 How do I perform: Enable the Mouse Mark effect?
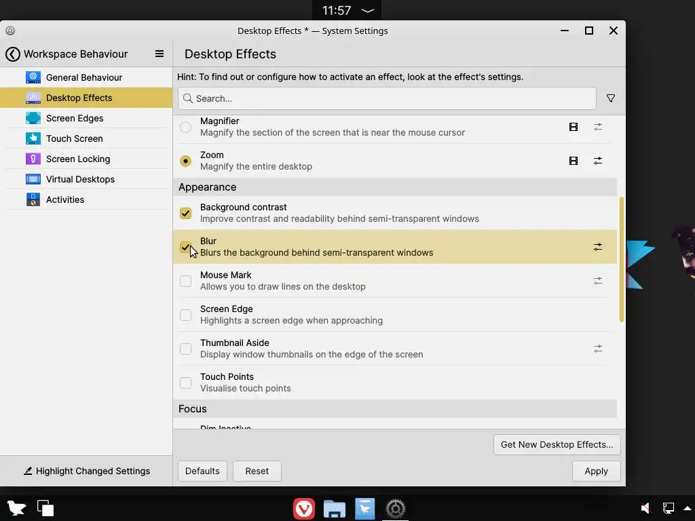pos(185,281)
